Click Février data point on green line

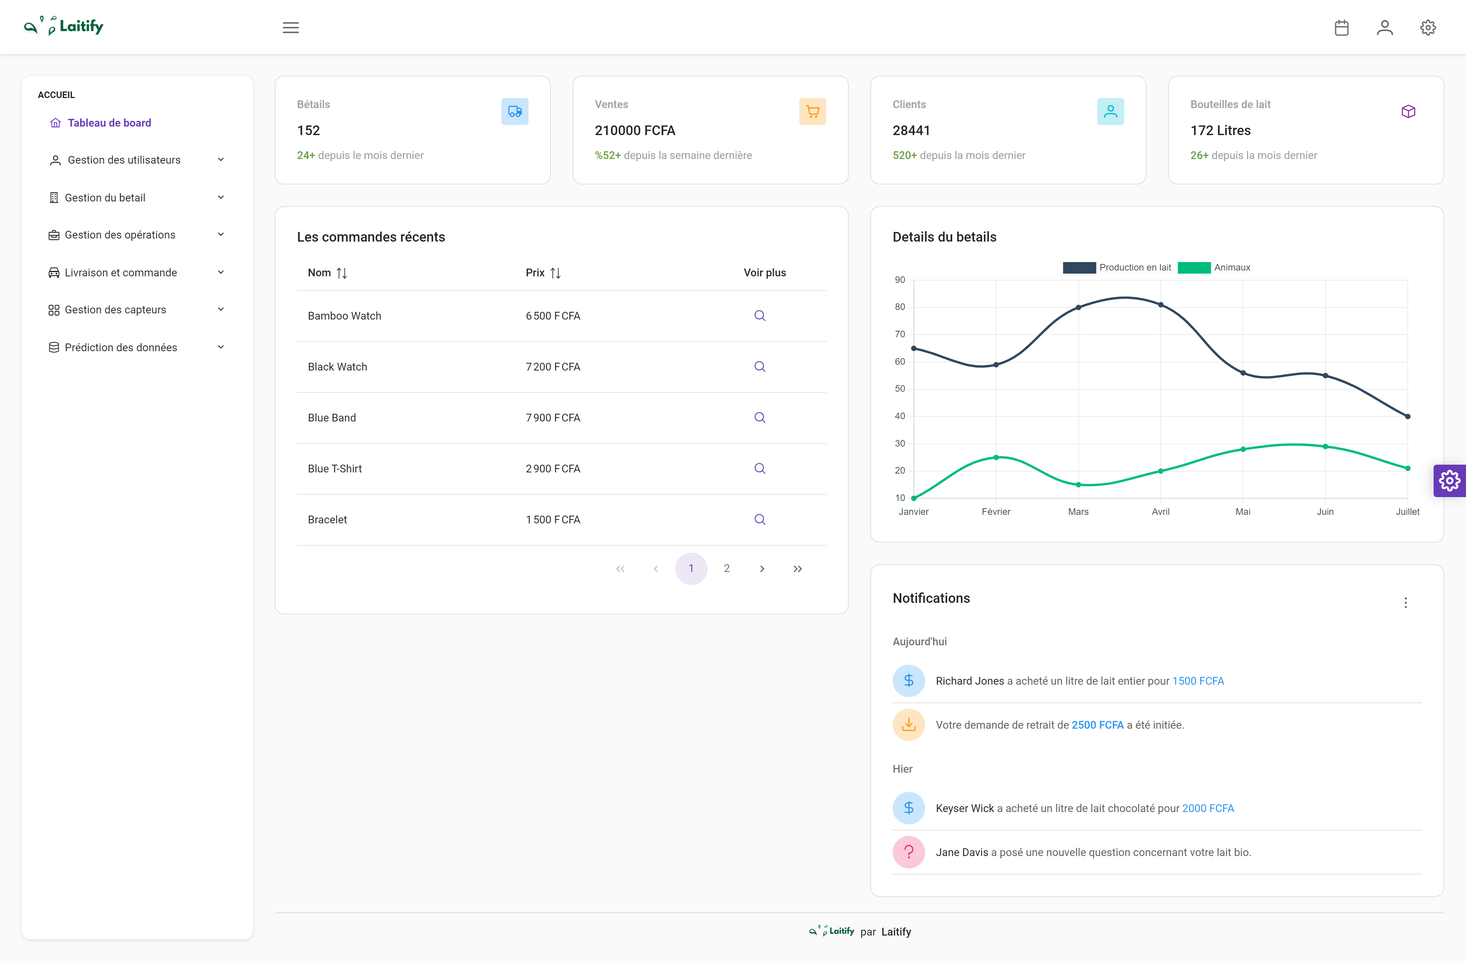tap(996, 457)
